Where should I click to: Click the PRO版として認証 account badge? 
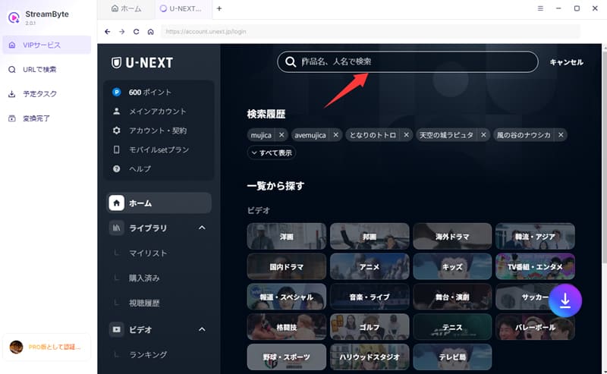click(46, 347)
